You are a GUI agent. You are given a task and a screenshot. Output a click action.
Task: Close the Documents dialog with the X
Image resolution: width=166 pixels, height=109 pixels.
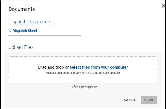click(x=163, y=6)
